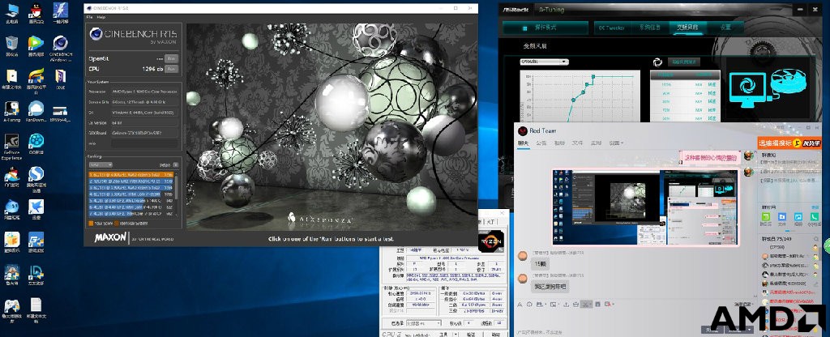830x337 pixels.
Task: Switch to OC Tweaker tab in A-Tuning
Action: [611, 28]
